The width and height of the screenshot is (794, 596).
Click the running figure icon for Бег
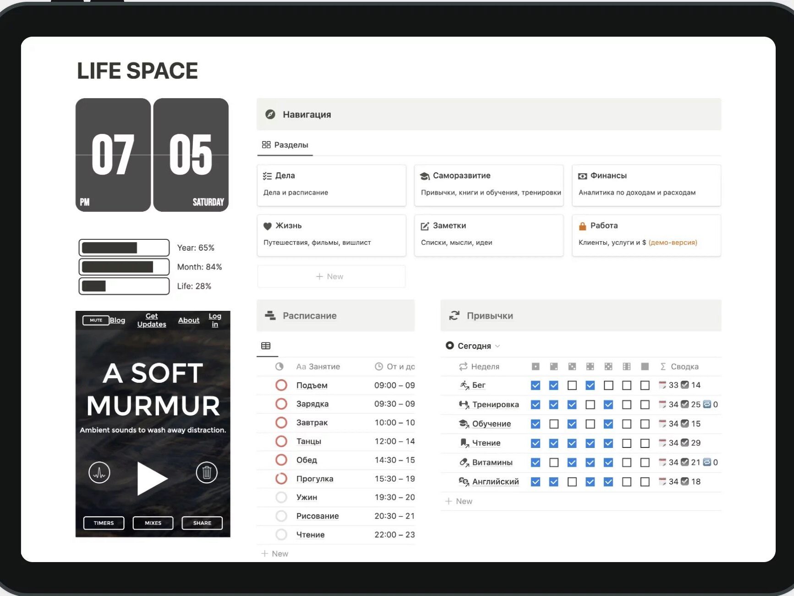click(464, 385)
